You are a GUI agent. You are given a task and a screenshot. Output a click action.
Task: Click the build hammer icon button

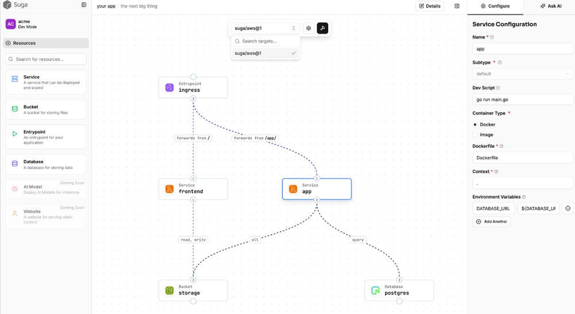pos(323,28)
